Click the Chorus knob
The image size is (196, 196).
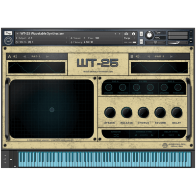(x=143, y=112)
